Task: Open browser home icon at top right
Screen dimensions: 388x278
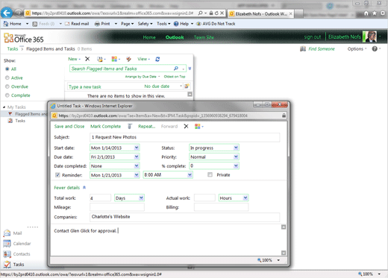Action: (x=366, y=13)
